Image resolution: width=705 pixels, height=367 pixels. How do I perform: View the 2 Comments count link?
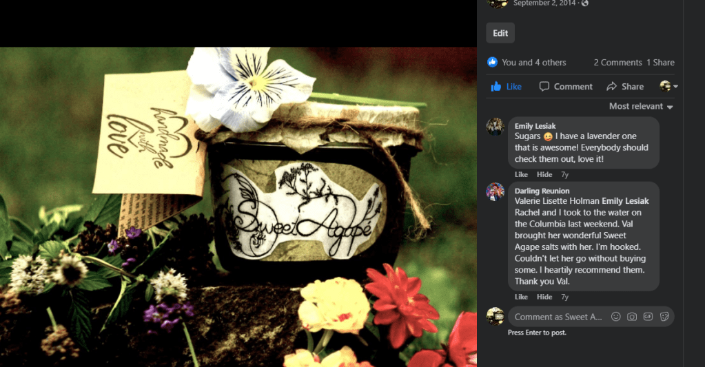(x=617, y=62)
